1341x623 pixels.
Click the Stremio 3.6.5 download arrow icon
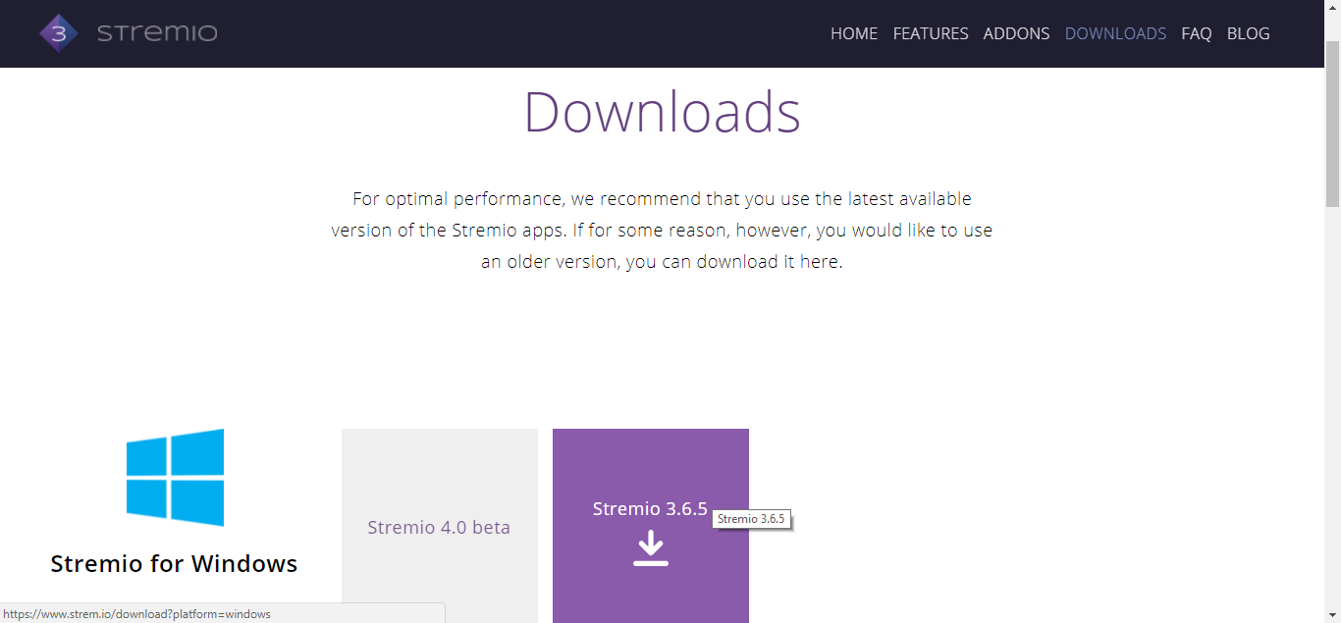tap(651, 547)
